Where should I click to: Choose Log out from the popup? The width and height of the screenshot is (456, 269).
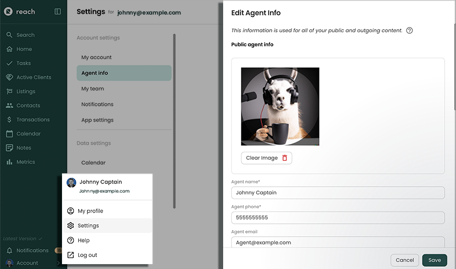(x=87, y=255)
